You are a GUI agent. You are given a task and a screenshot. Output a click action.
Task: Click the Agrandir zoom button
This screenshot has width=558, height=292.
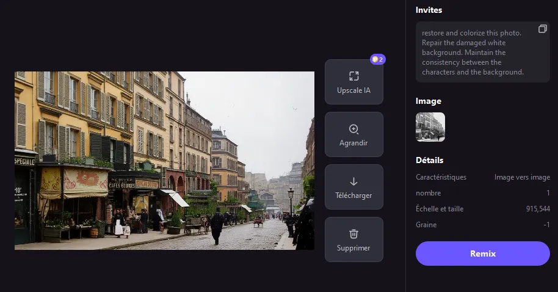pyautogui.click(x=353, y=134)
